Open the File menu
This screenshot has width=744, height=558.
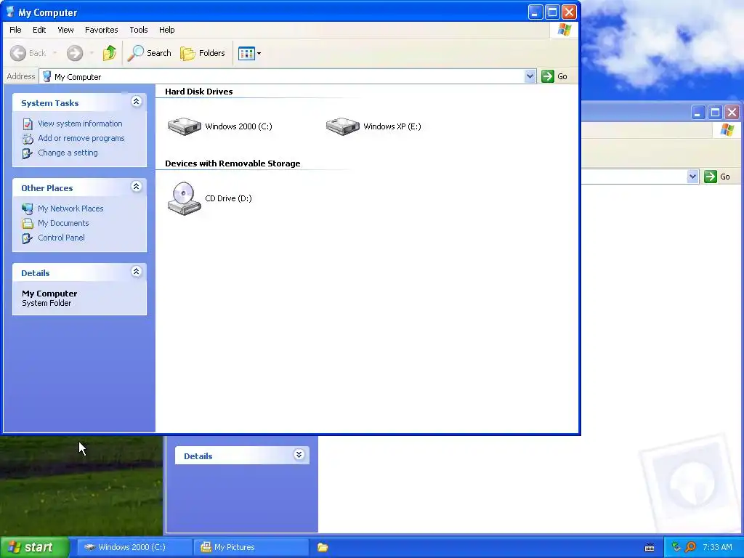coord(15,30)
